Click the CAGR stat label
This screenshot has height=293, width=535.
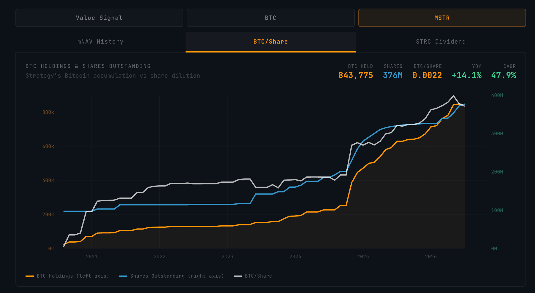coord(510,66)
